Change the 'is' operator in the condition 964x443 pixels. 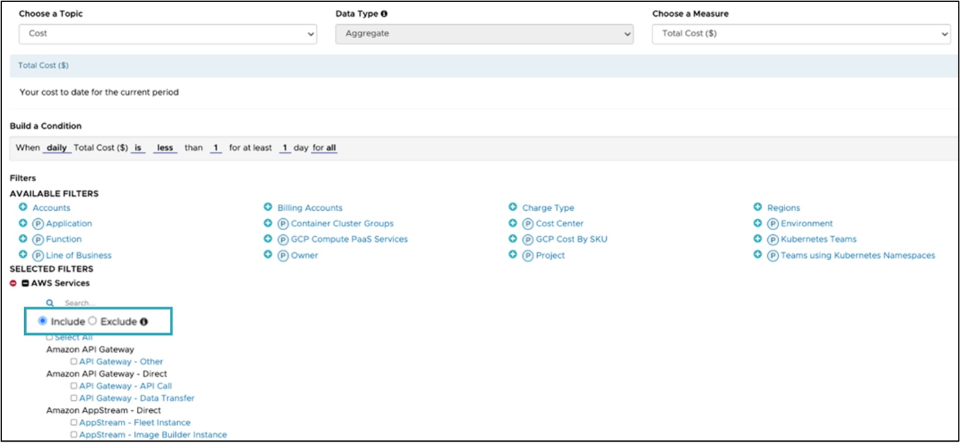[x=138, y=148]
